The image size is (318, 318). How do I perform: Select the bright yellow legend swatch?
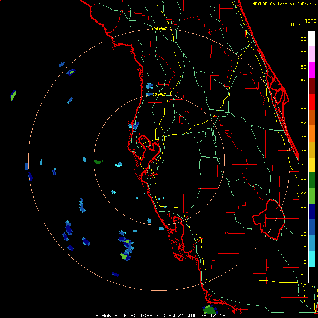coord(312,165)
